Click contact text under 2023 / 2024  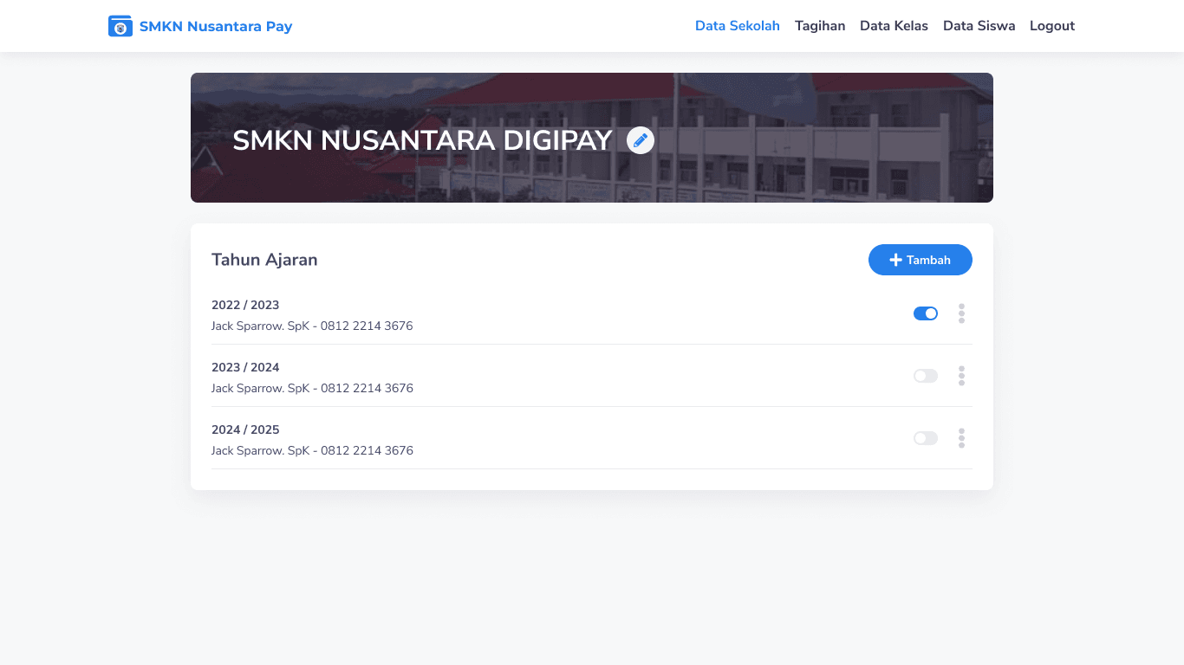(x=312, y=389)
